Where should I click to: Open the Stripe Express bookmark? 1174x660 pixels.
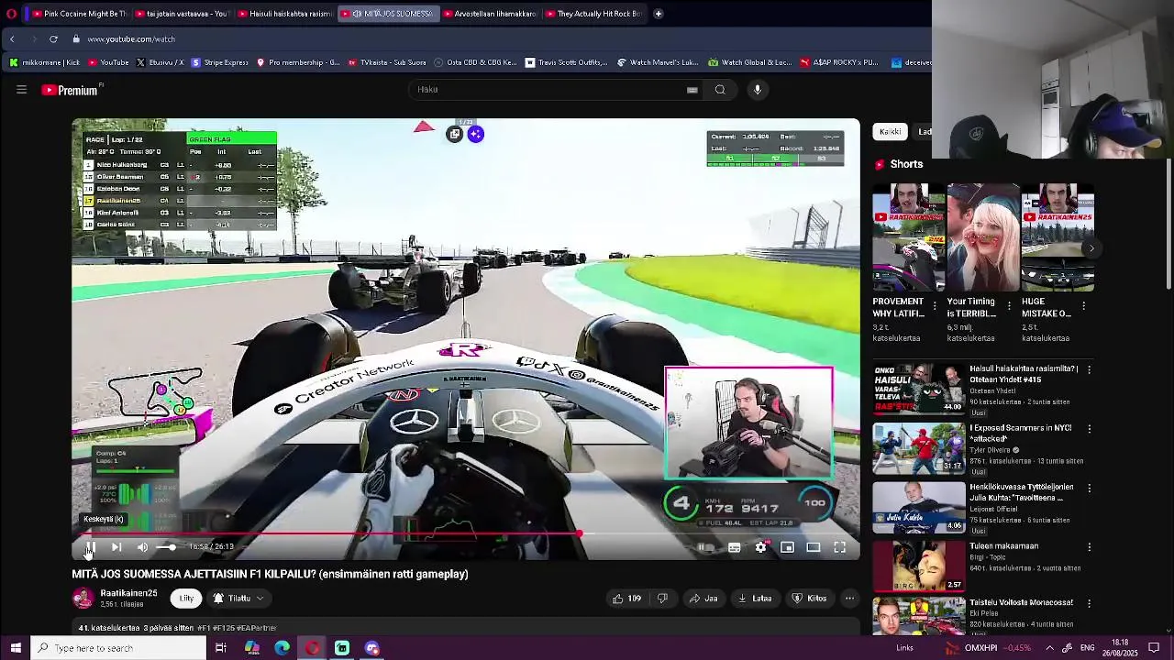pyautogui.click(x=219, y=62)
